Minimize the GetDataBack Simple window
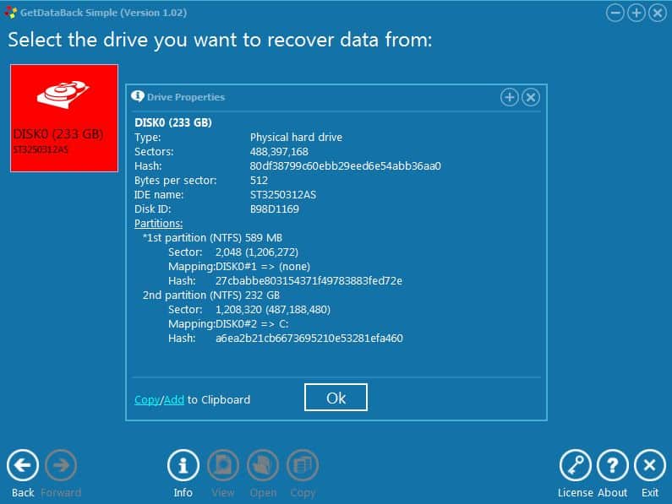This screenshot has width=672, height=504. point(616,13)
